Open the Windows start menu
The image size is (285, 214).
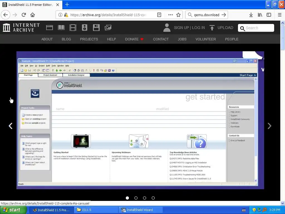(x=13, y=210)
